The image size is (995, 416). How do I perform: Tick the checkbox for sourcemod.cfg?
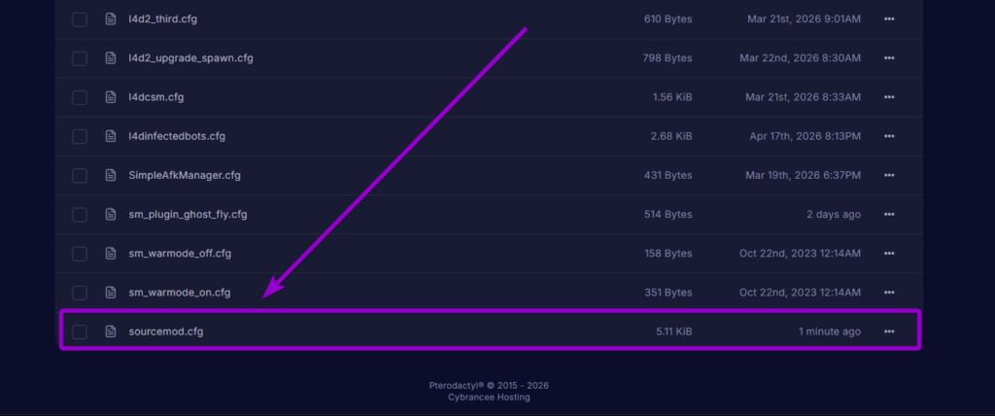[80, 331]
